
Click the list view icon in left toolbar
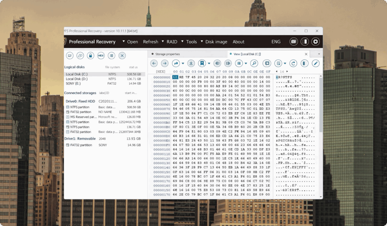pos(111,56)
